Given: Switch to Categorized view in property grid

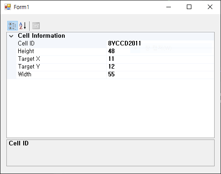Looking at the screenshot, I should (x=12, y=26).
